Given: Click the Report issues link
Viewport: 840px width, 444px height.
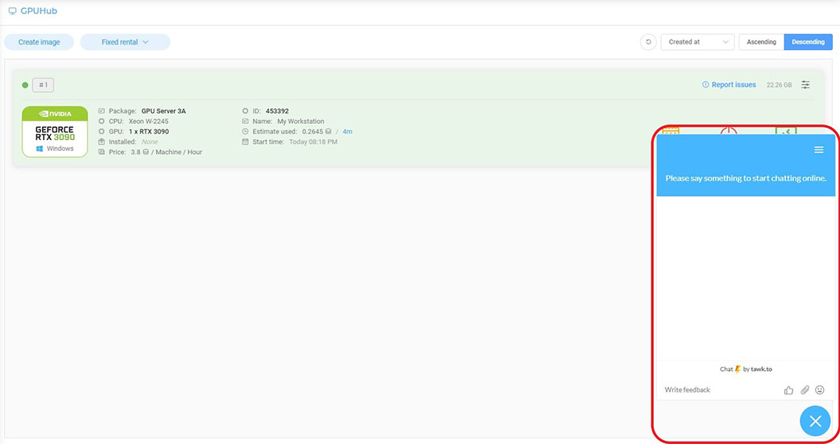Looking at the screenshot, I should 729,85.
